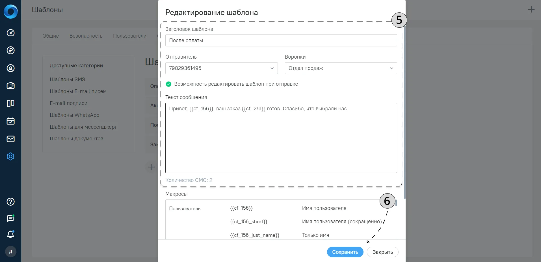Click the Закрыть button
This screenshot has height=262, width=541.
coord(383,252)
